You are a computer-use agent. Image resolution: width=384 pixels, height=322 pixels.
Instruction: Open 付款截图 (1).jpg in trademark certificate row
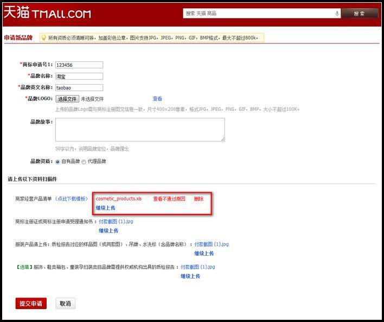(x=116, y=222)
